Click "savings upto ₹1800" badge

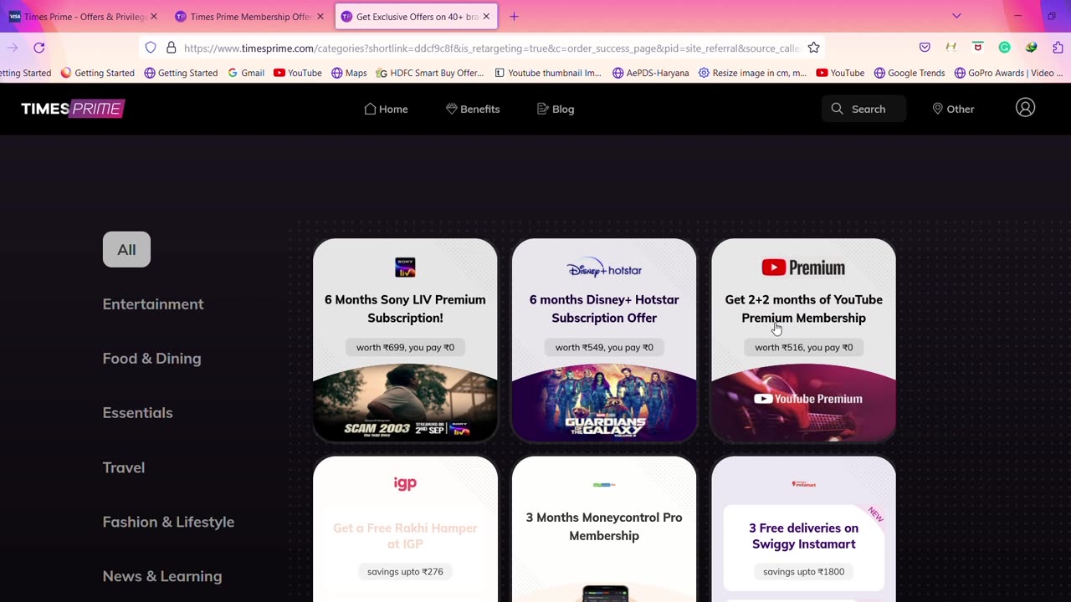point(803,572)
